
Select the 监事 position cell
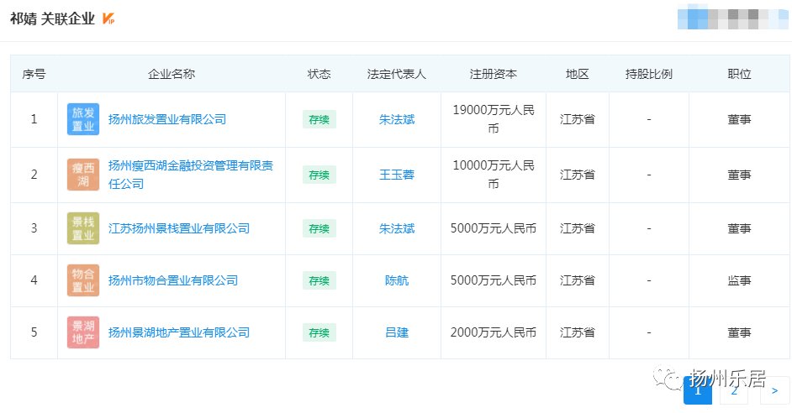click(739, 280)
